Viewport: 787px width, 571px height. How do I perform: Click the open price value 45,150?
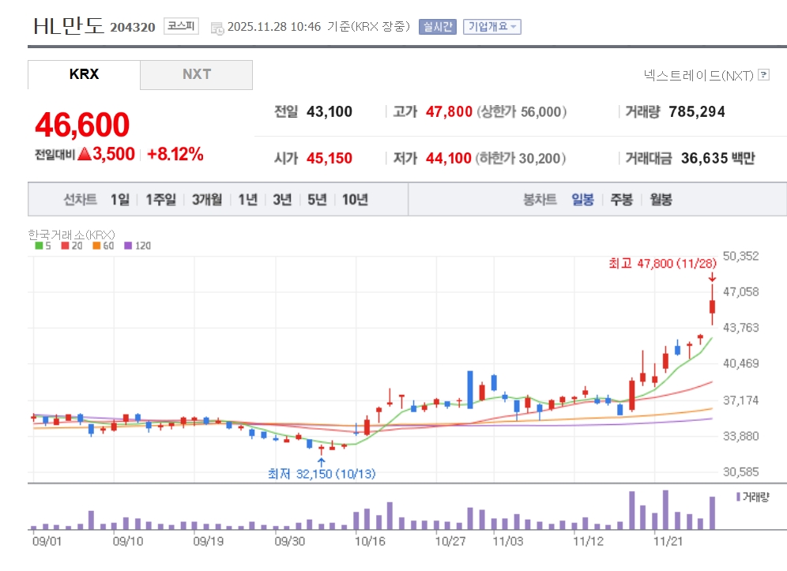pos(329,158)
